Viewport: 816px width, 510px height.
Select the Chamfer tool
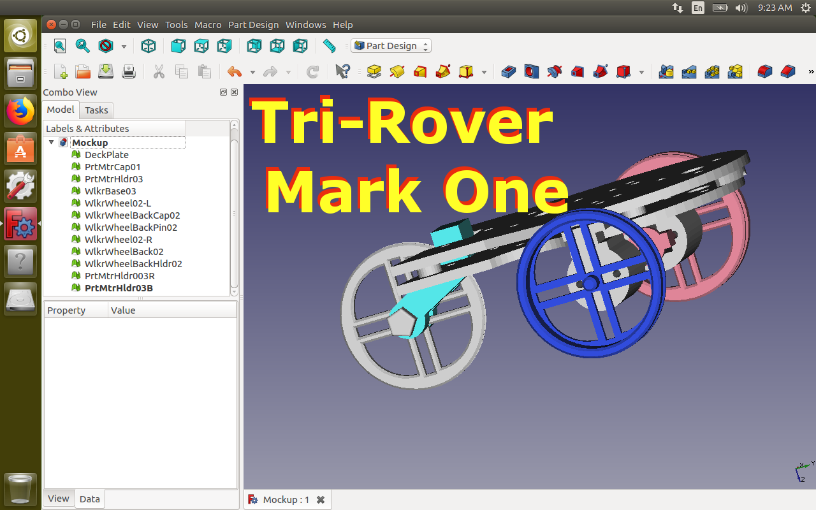[x=788, y=71]
